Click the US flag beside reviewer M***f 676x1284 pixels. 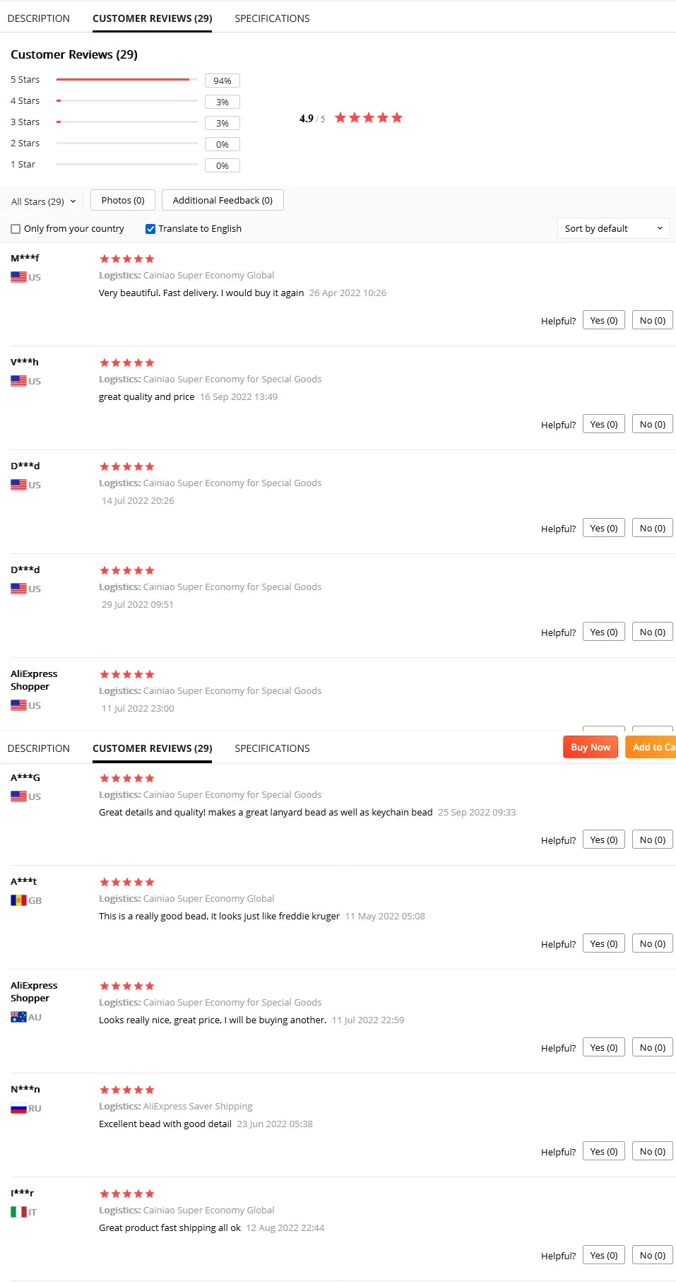18,277
